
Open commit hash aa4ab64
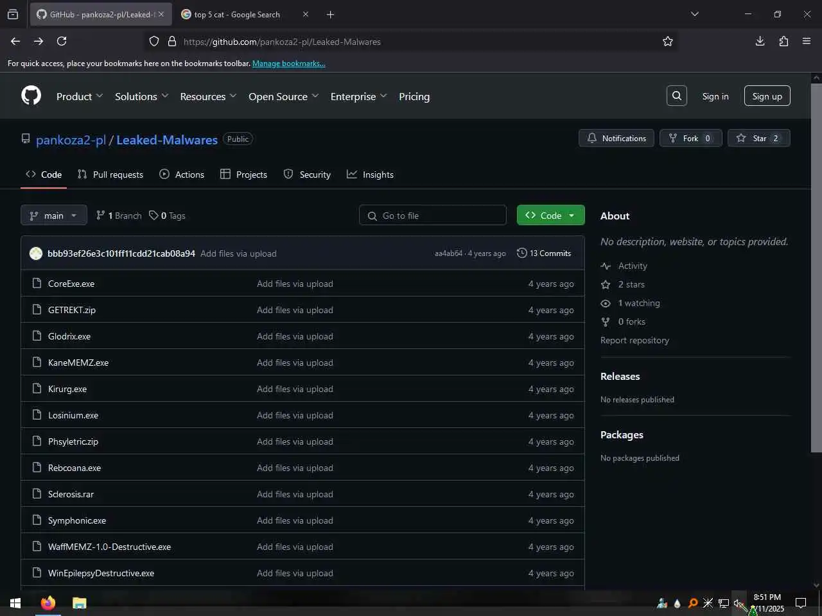(x=448, y=253)
